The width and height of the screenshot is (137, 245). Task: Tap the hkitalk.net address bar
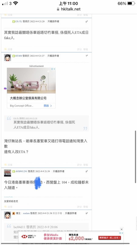tap(68, 9)
